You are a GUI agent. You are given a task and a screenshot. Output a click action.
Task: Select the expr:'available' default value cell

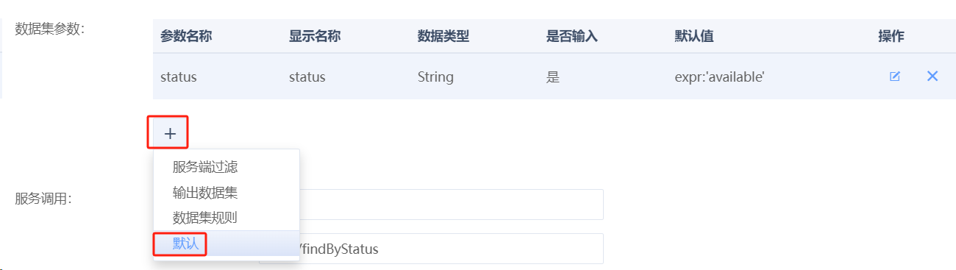(x=720, y=77)
